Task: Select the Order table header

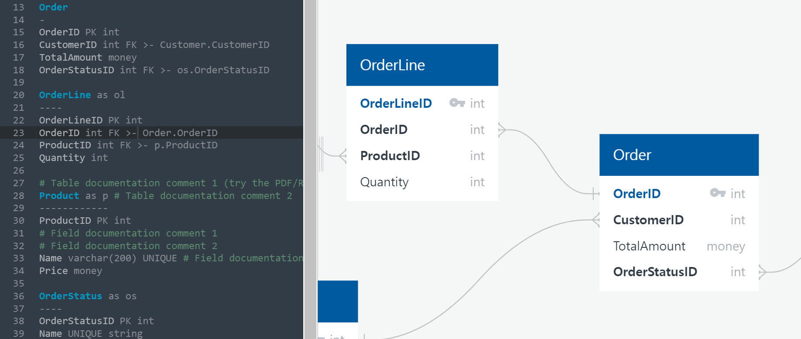Action: (x=679, y=155)
